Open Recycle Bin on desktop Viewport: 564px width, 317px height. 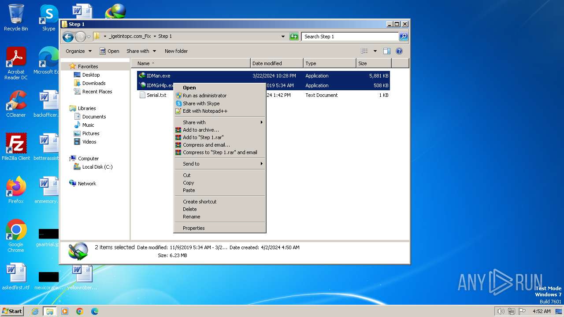16,18
